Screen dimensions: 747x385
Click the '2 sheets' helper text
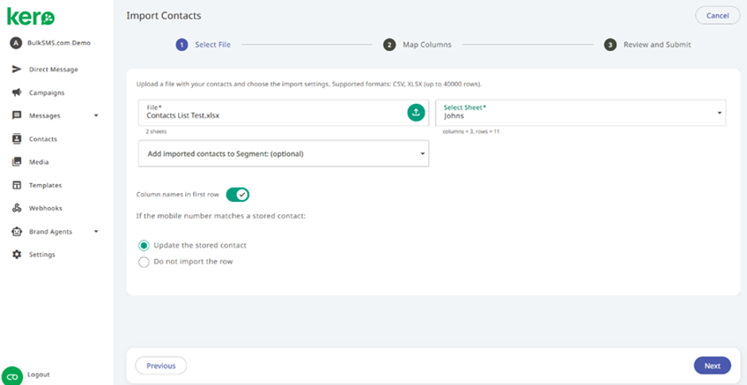(157, 131)
